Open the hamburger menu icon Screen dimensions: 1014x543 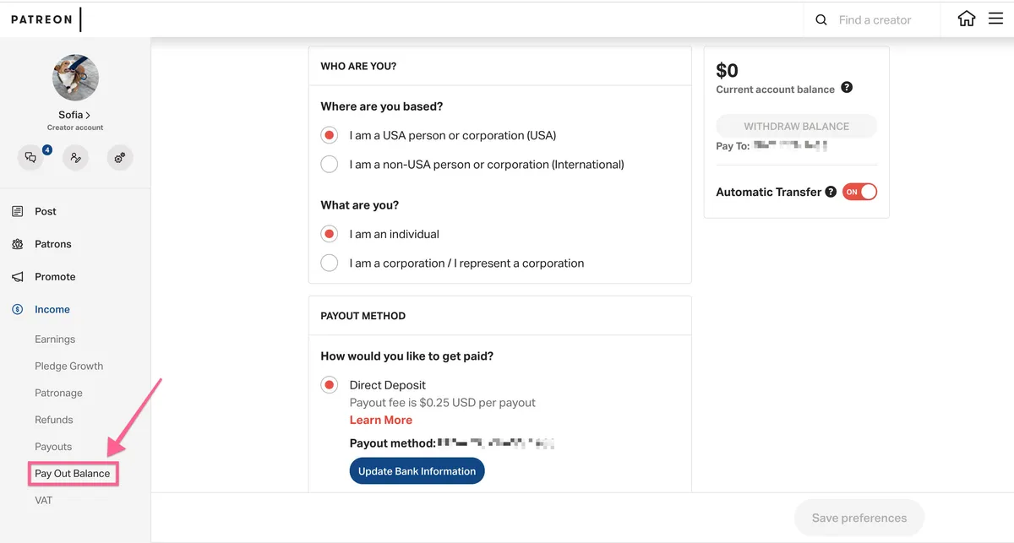[996, 19]
